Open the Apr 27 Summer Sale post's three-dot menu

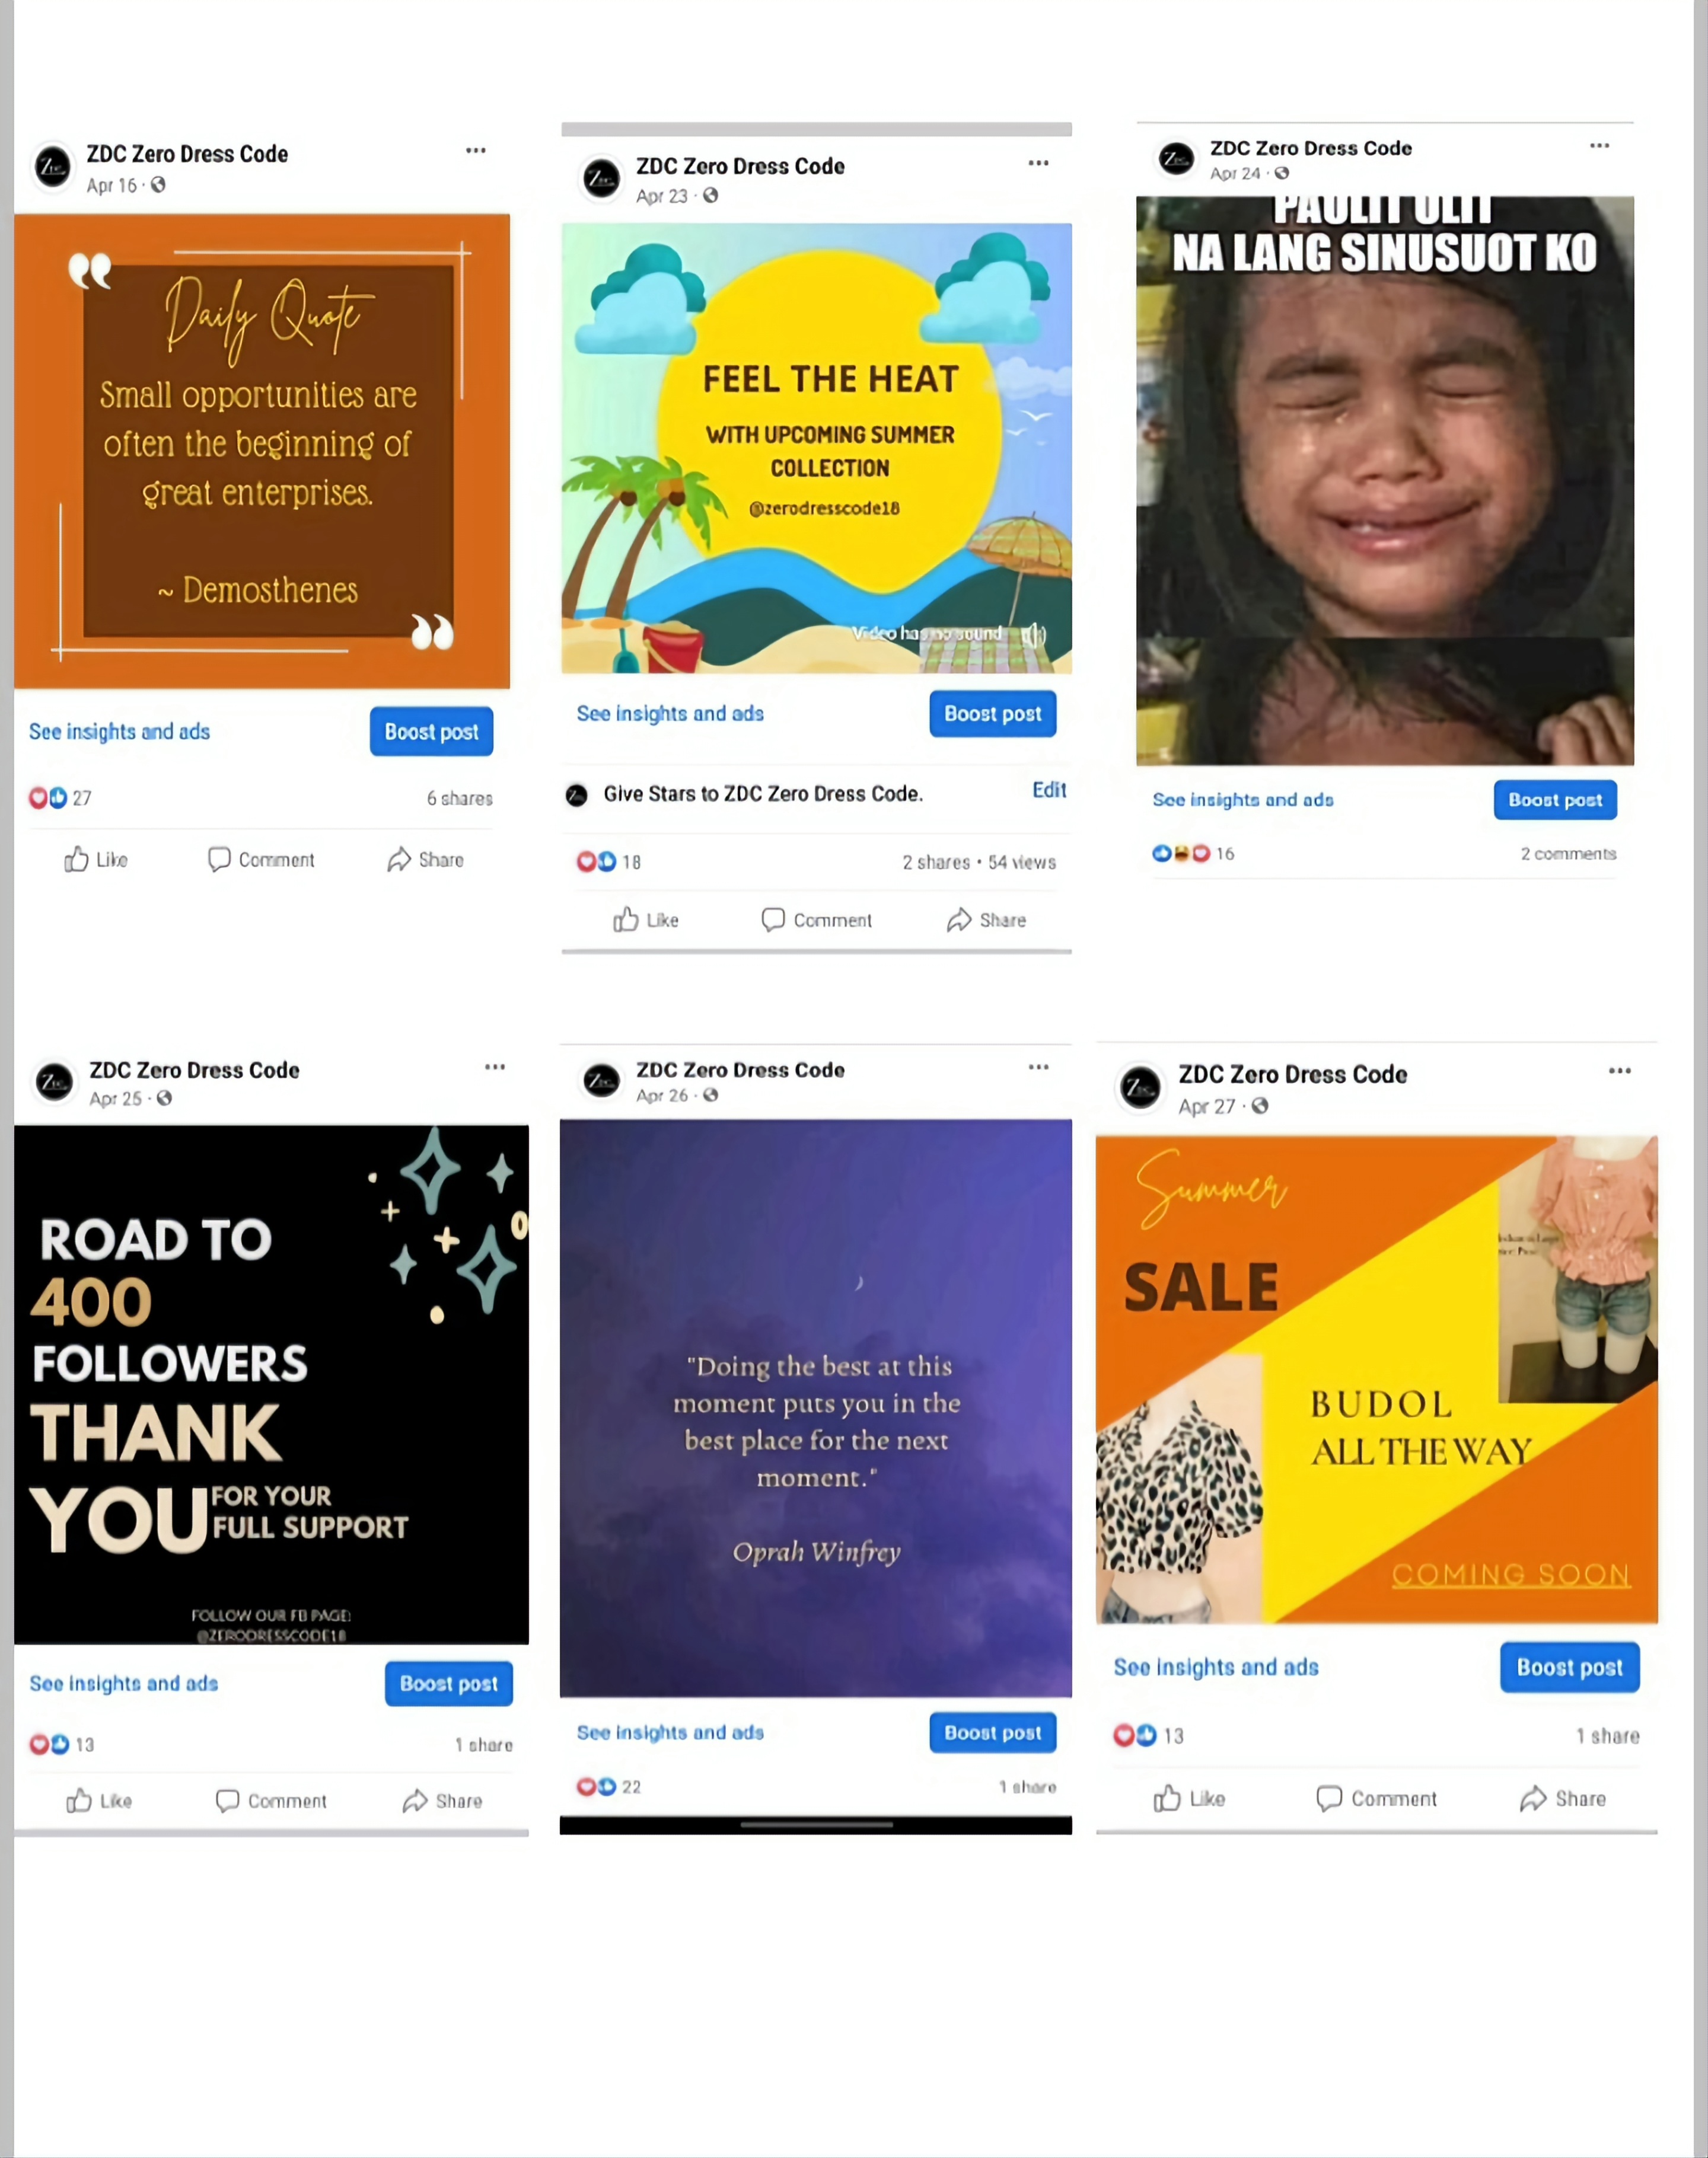tap(1620, 1071)
